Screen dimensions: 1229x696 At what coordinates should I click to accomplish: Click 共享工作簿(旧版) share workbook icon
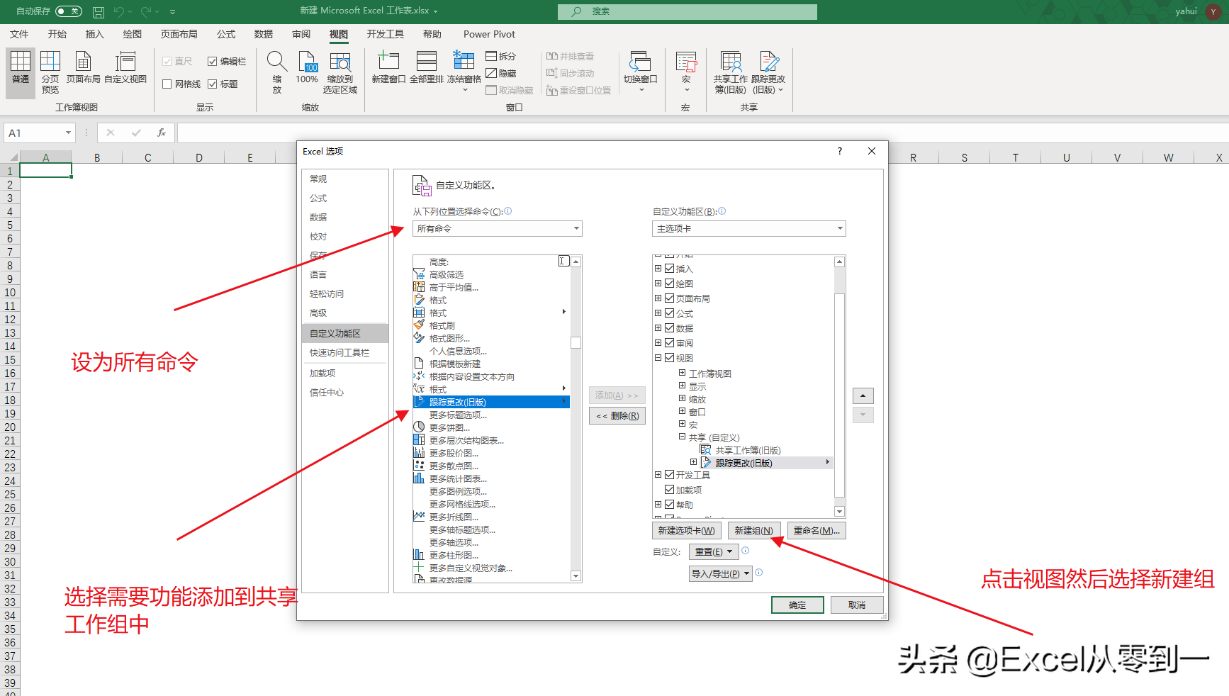click(730, 72)
